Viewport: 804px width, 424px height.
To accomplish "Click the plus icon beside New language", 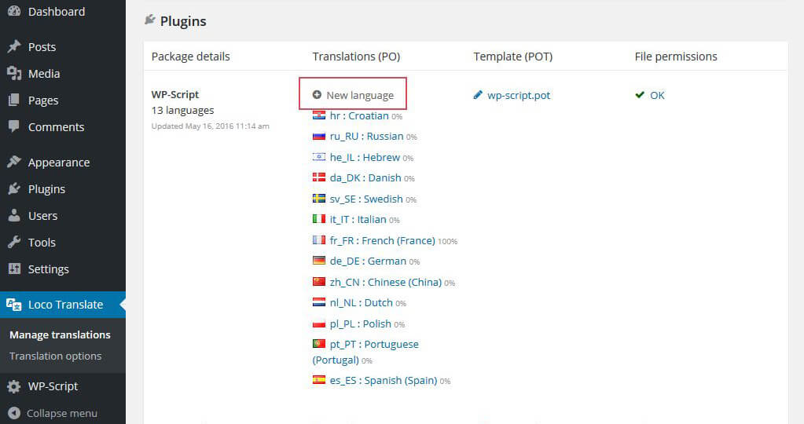I will [x=317, y=95].
